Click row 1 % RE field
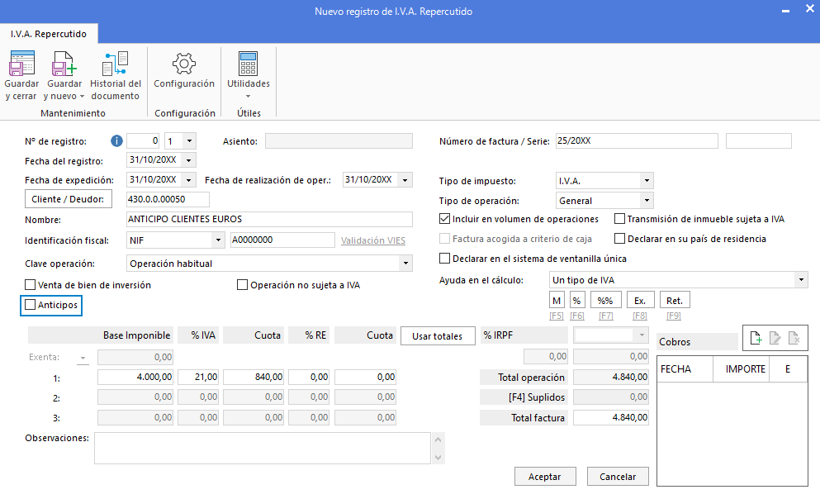This screenshot has height=499, width=820. point(309,377)
